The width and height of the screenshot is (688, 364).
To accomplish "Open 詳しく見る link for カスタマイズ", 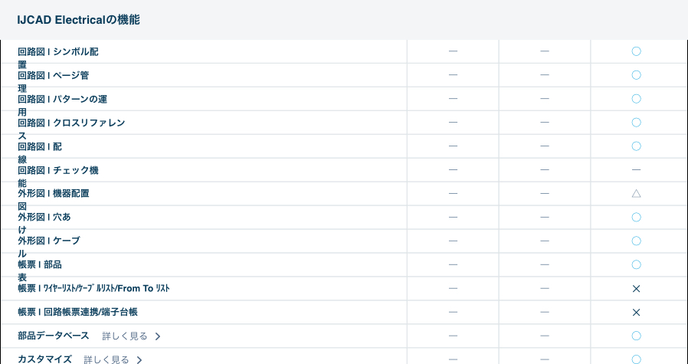I will click(106, 359).
